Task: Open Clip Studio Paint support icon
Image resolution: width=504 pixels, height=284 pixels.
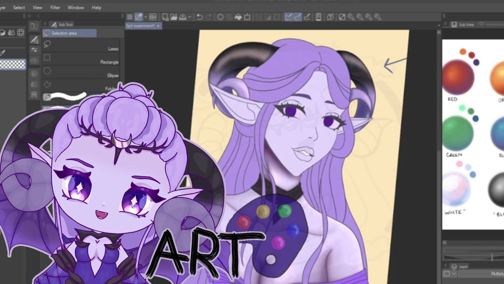Action: [330, 17]
